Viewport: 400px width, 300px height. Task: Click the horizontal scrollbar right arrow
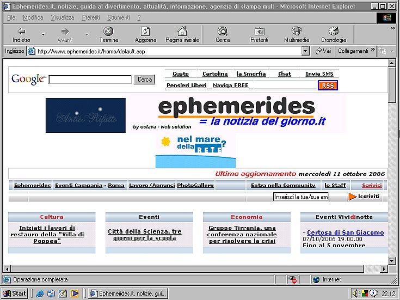click(384, 269)
